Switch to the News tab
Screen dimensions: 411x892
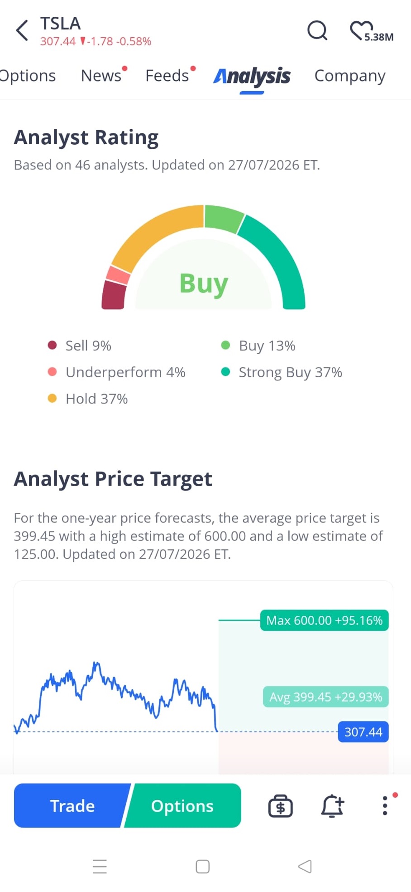(101, 76)
